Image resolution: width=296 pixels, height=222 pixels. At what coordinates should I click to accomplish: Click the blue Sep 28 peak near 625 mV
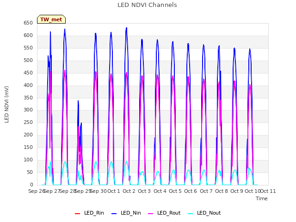(65, 30)
